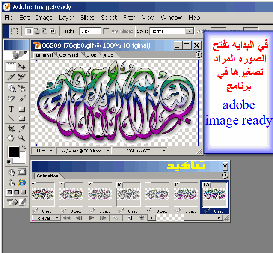Toggle Slices visibility in toolbox
This screenshot has width=273, height=253.
click(x=21, y=172)
